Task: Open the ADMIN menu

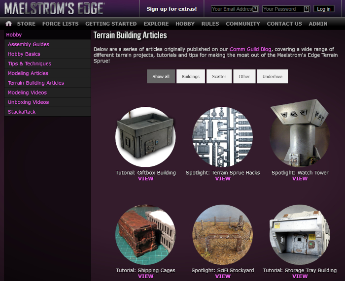Action: click(318, 24)
